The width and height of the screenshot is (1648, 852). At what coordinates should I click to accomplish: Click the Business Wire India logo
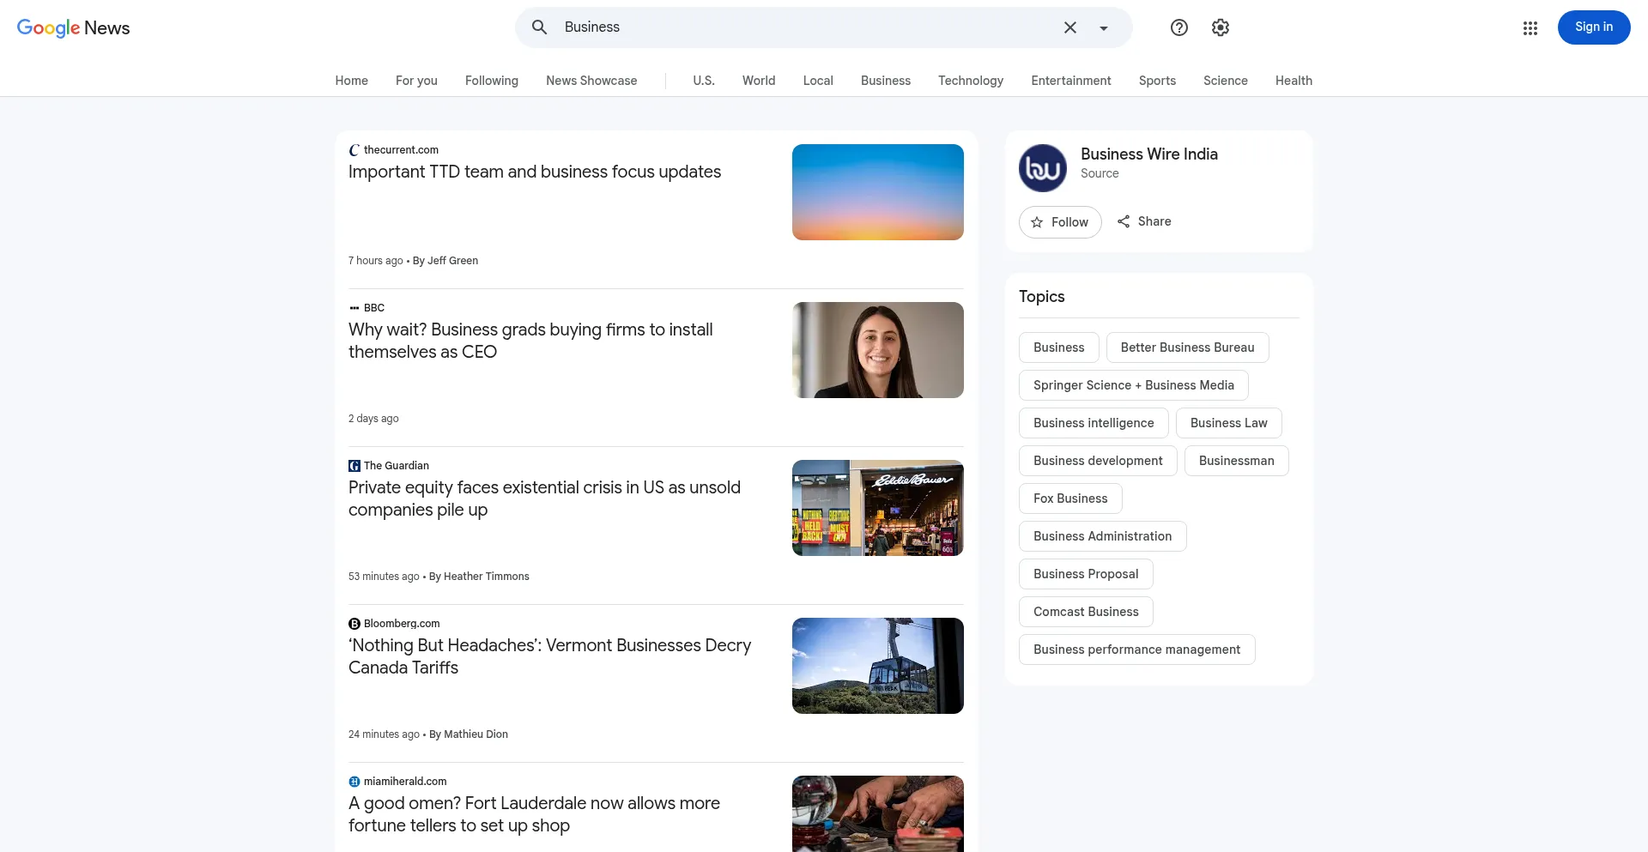[1043, 168]
